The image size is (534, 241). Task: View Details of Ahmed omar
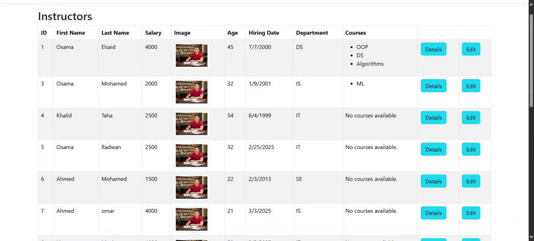(433, 213)
